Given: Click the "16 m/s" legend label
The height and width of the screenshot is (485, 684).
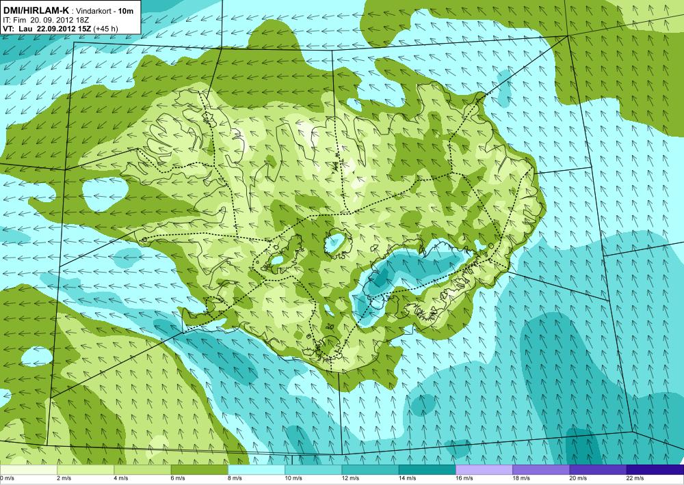Looking at the screenshot, I should click(x=464, y=478).
